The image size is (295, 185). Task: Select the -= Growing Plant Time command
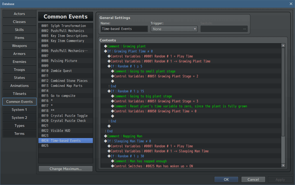point(191,61)
